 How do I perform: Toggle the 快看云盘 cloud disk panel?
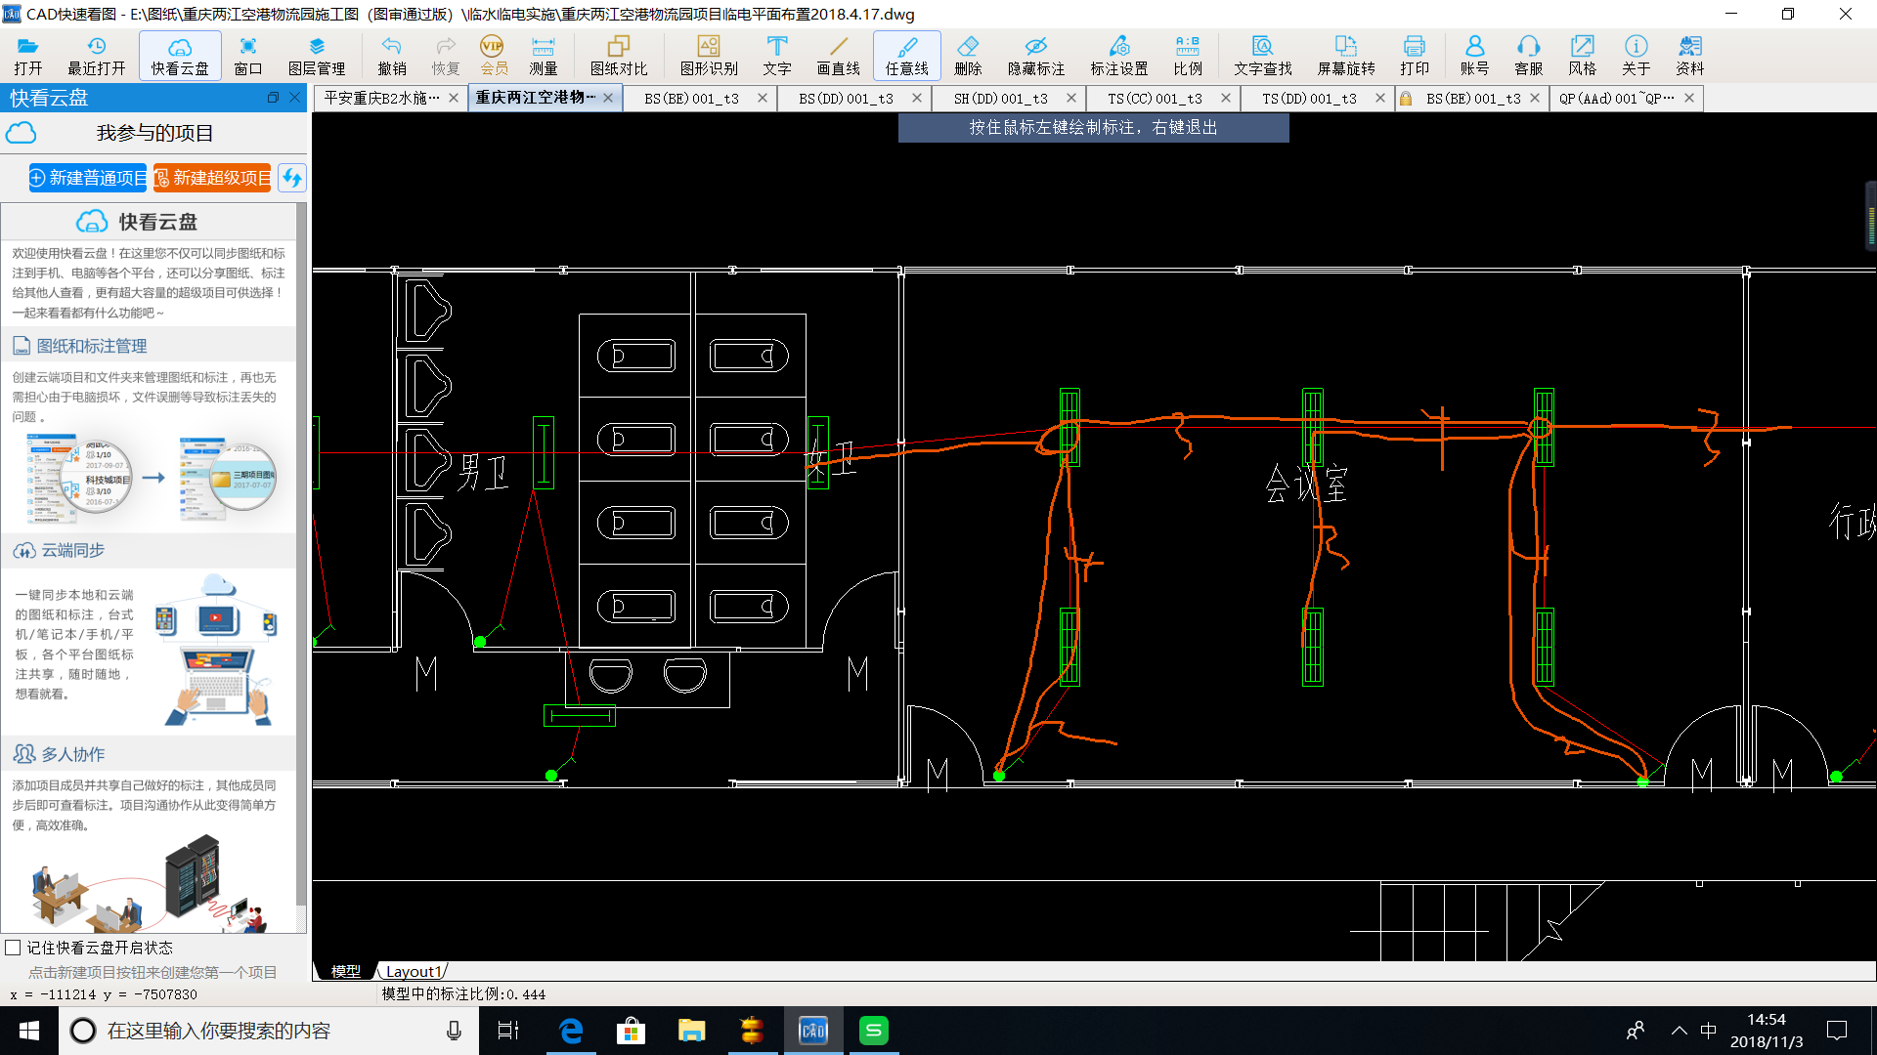(180, 56)
